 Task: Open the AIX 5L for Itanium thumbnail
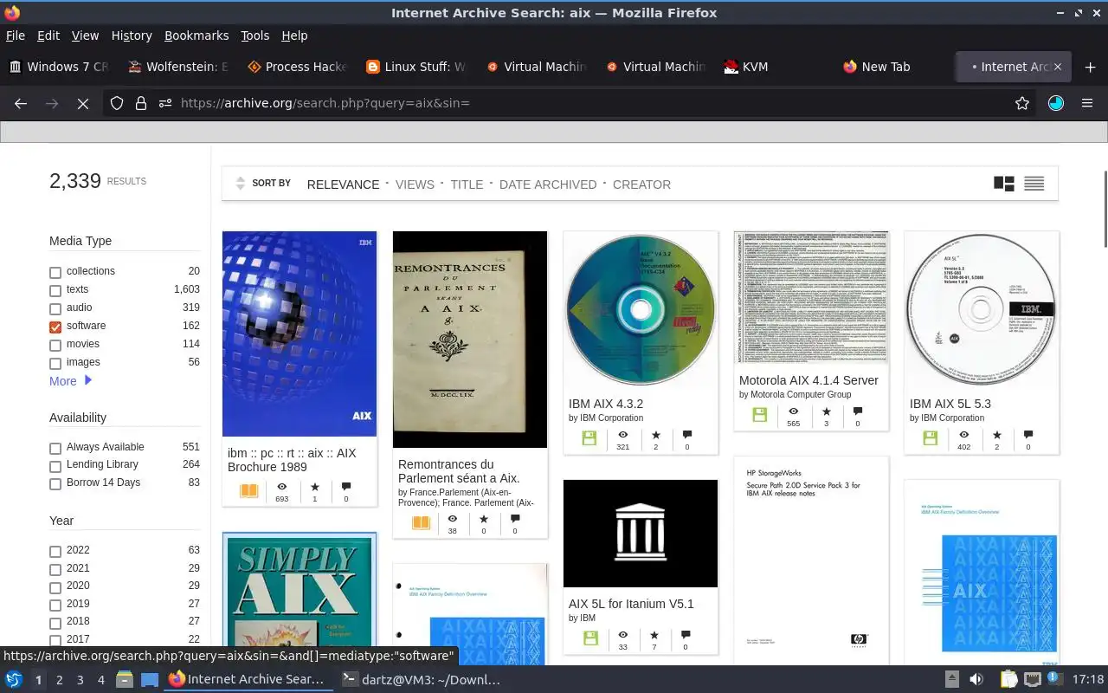pyautogui.click(x=641, y=534)
